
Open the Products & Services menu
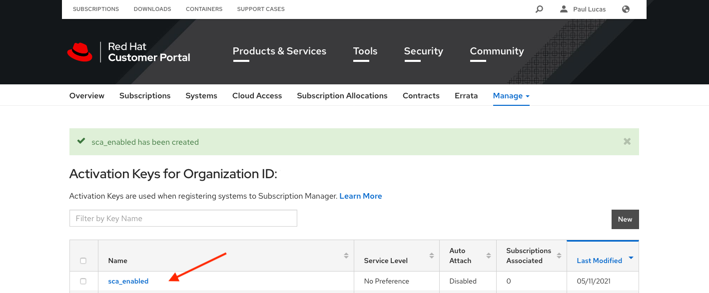279,51
